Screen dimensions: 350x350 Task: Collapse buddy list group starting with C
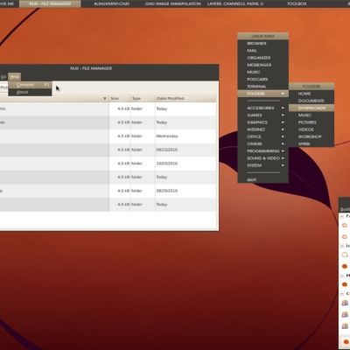[342, 294]
